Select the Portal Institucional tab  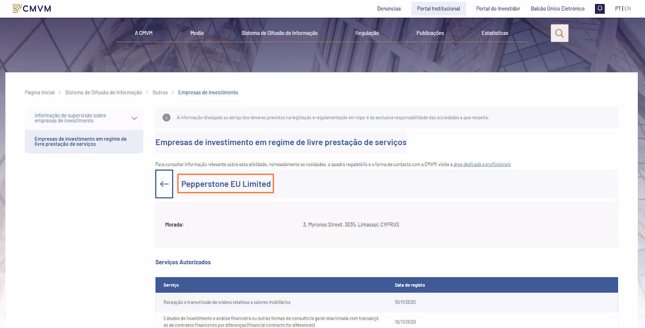click(x=439, y=8)
